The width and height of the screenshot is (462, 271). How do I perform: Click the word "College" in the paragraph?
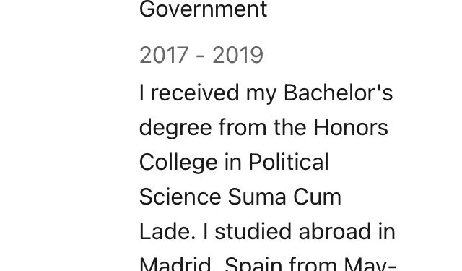pos(178,163)
